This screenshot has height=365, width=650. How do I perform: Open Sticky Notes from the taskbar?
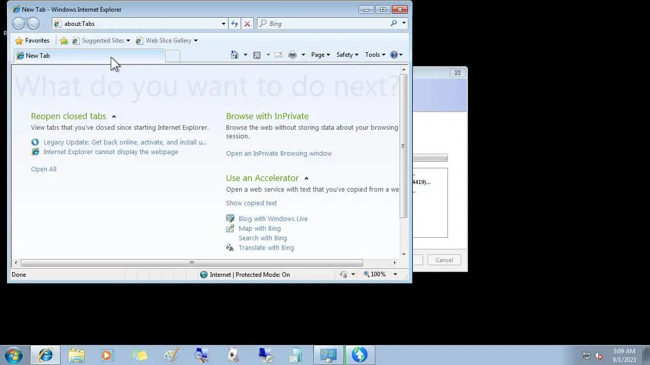tap(139, 355)
